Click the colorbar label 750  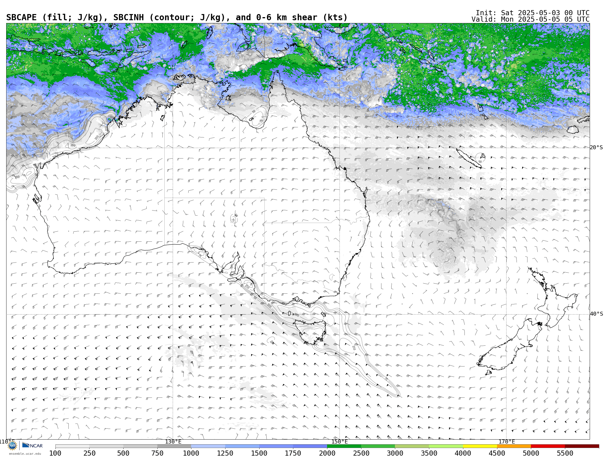157,453
